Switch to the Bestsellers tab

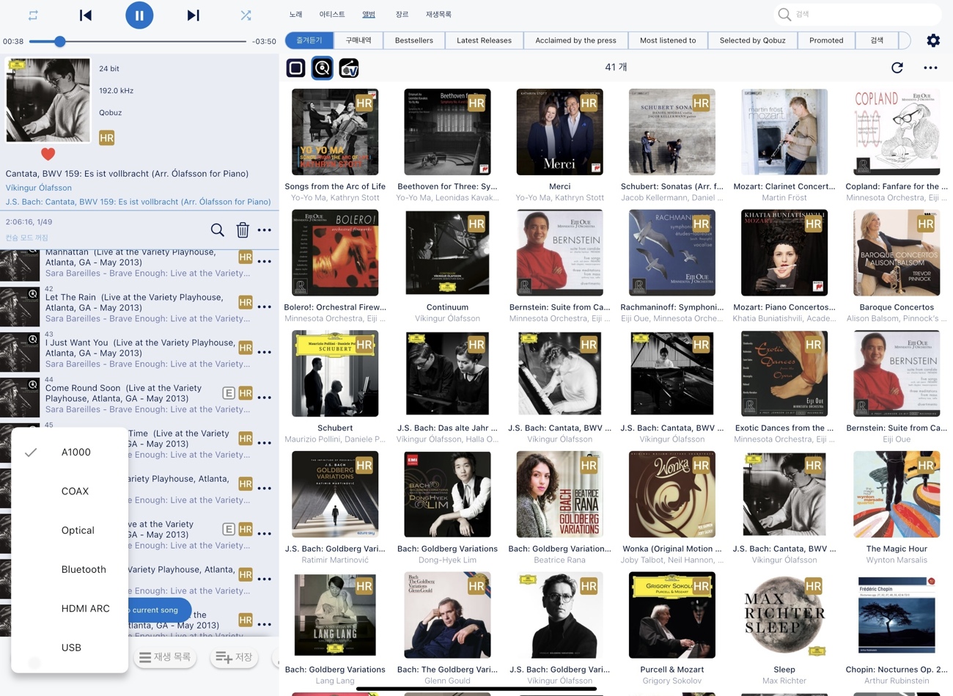pyautogui.click(x=413, y=40)
